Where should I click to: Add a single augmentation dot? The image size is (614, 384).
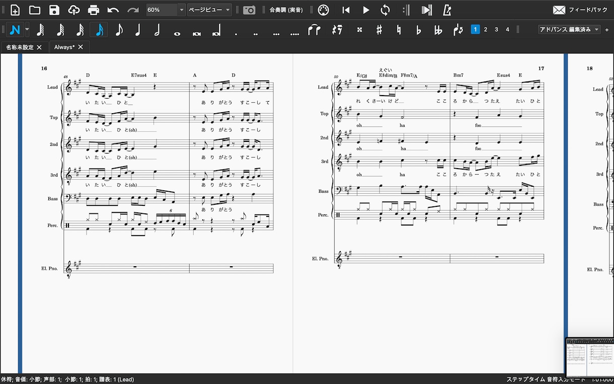click(236, 34)
